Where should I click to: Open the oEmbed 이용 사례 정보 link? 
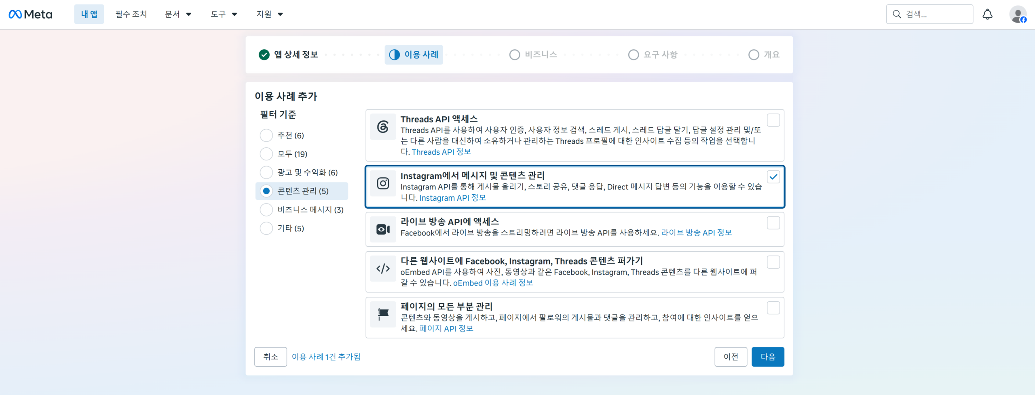[493, 283]
